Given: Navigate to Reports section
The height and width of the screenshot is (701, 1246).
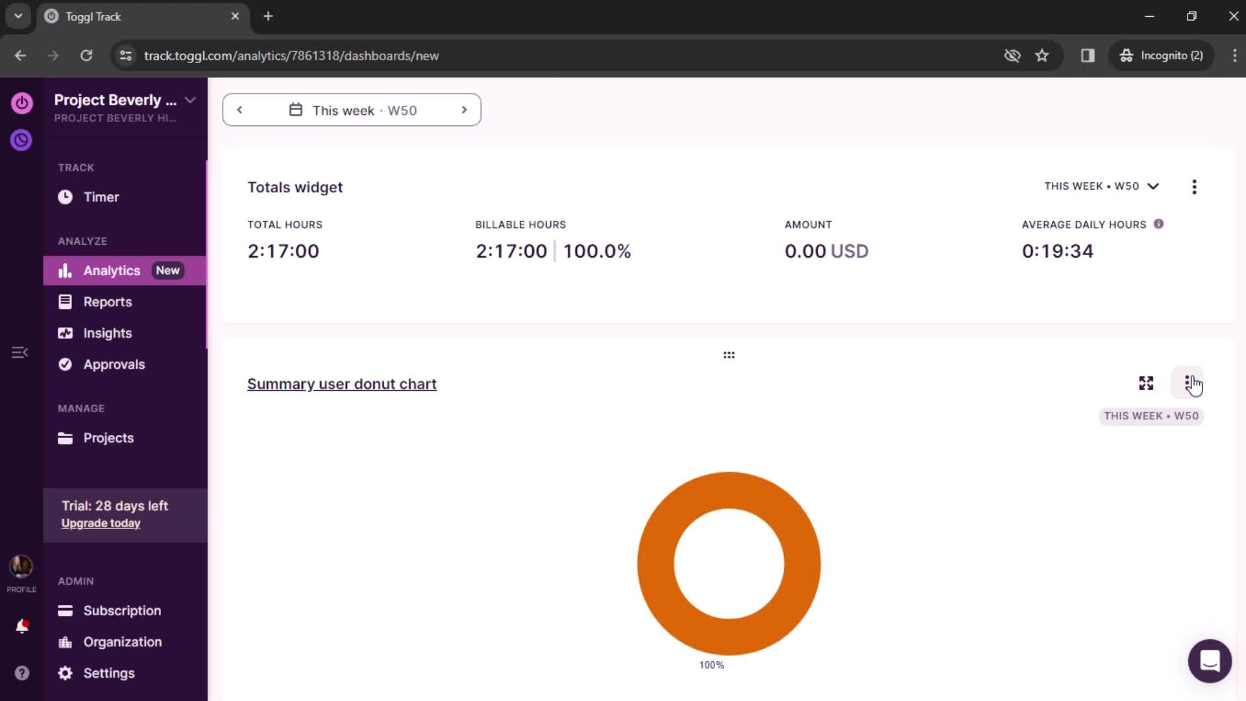Looking at the screenshot, I should click(107, 301).
